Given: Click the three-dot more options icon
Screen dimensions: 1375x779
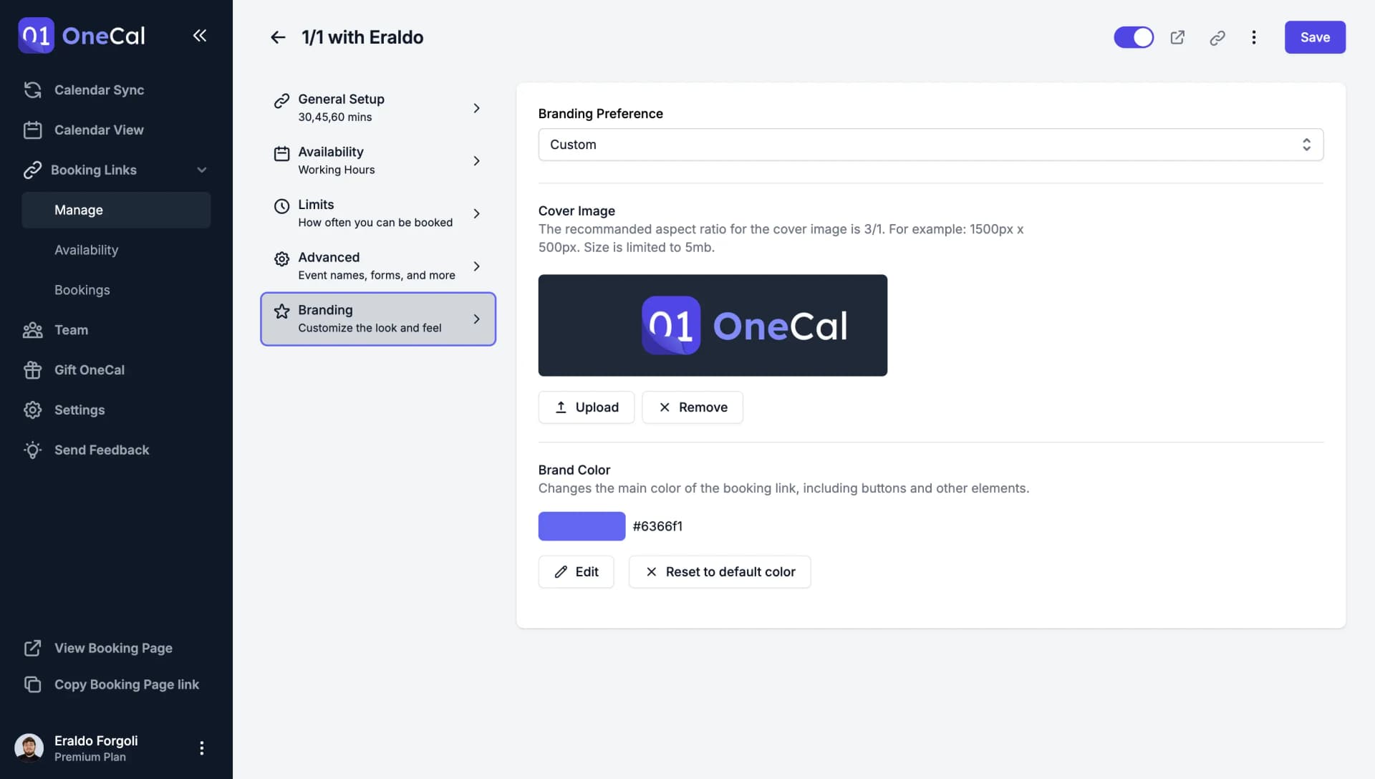Looking at the screenshot, I should click(1253, 37).
